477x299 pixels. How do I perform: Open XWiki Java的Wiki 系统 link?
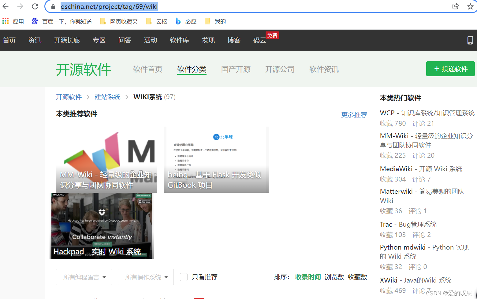click(x=416, y=280)
